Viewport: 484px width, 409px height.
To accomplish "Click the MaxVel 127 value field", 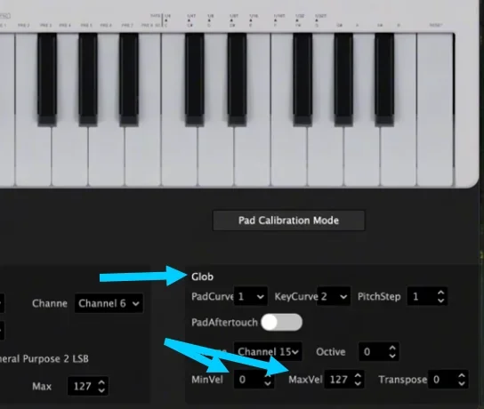I will pyautogui.click(x=344, y=380).
